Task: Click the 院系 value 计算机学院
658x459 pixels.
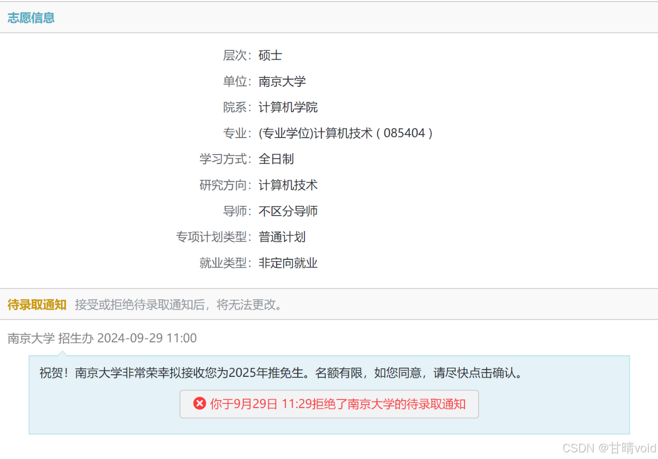Action: [x=288, y=107]
